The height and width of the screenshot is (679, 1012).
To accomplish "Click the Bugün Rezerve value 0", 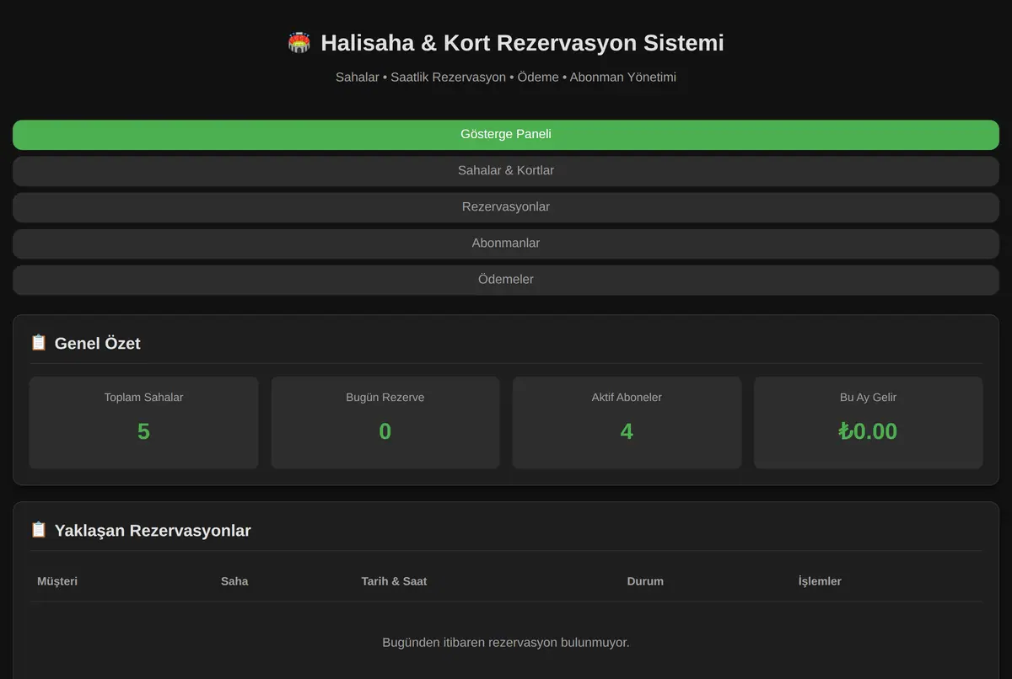I will pos(385,431).
